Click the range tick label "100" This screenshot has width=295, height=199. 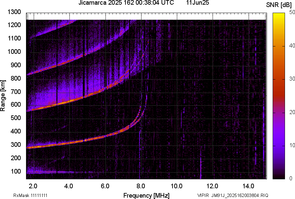[16, 172]
